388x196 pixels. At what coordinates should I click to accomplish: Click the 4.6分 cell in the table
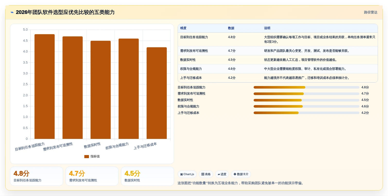click(x=232, y=69)
